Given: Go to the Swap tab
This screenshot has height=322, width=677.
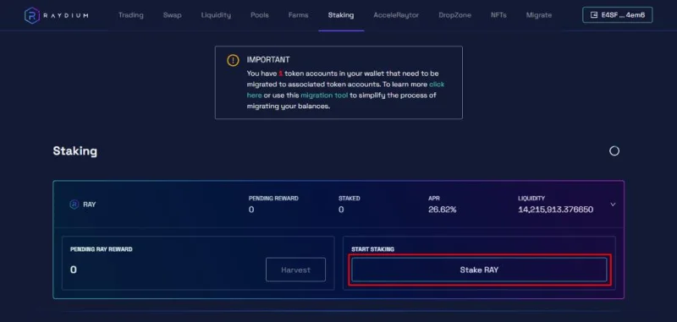Looking at the screenshot, I should 173,15.
